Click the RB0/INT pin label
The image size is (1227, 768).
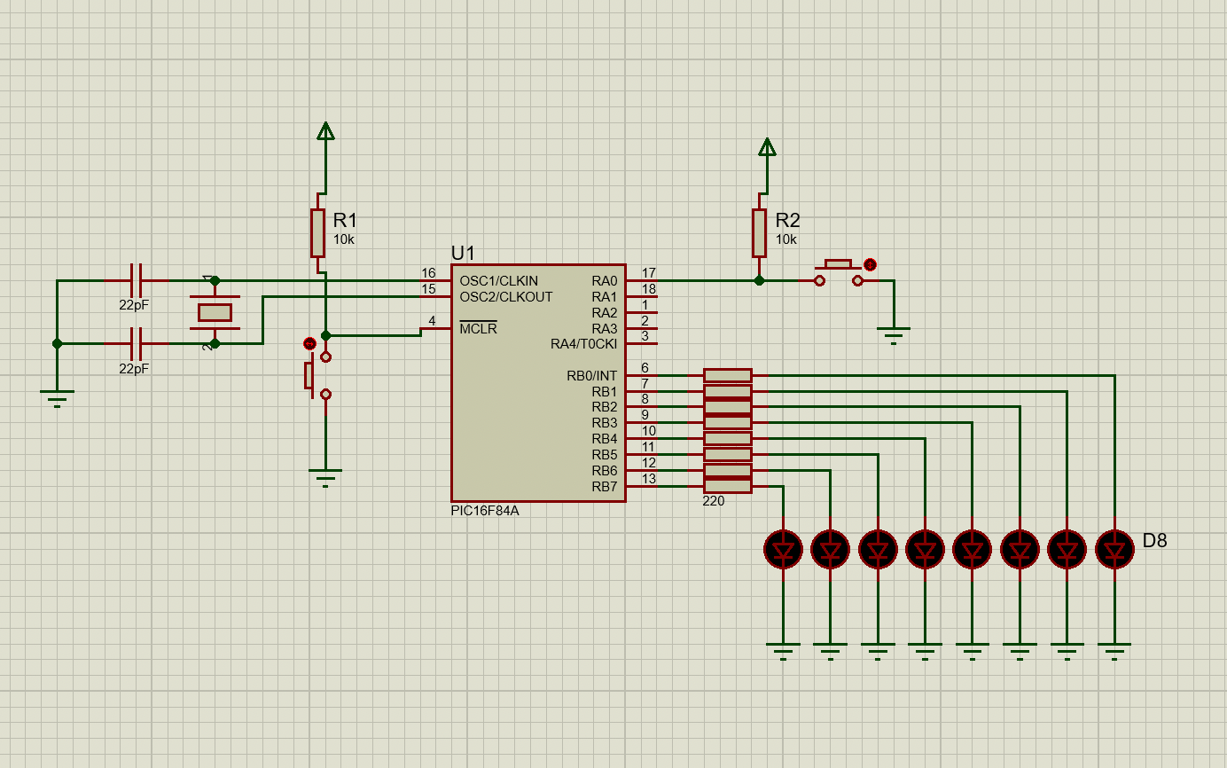[x=591, y=376]
